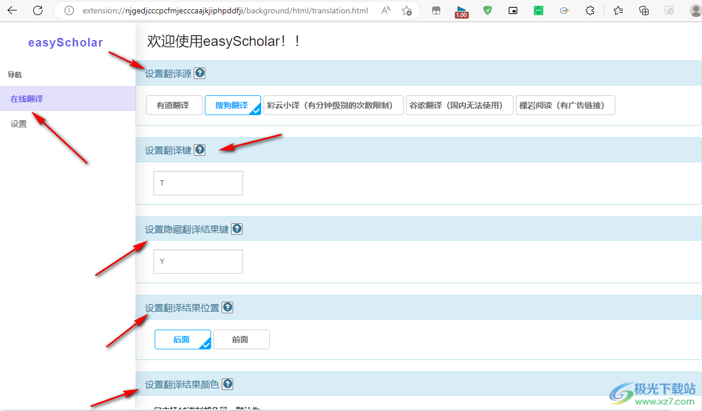The height and width of the screenshot is (411, 702).
Task: View site information via the info icon
Action: (x=69, y=10)
